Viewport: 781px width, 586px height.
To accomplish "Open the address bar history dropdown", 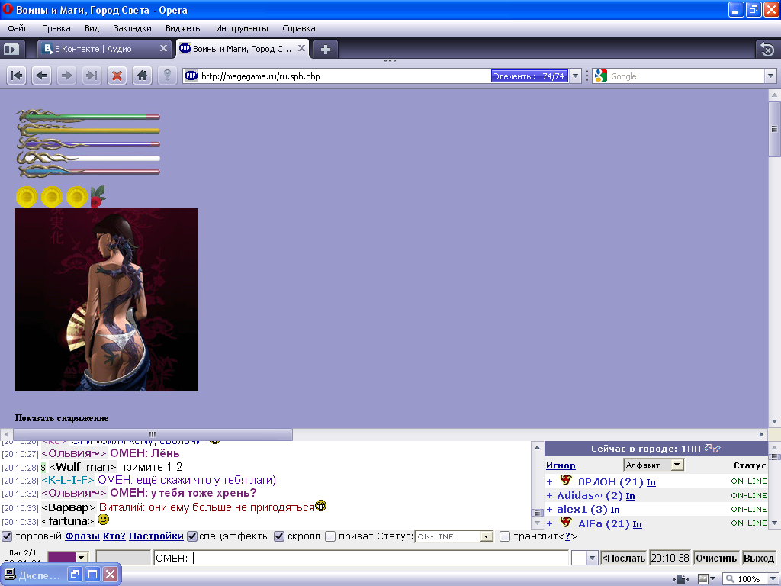I will pyautogui.click(x=576, y=76).
